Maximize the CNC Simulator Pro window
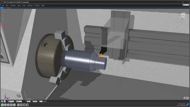Screen dimensions: 190x107 (183, 2)
